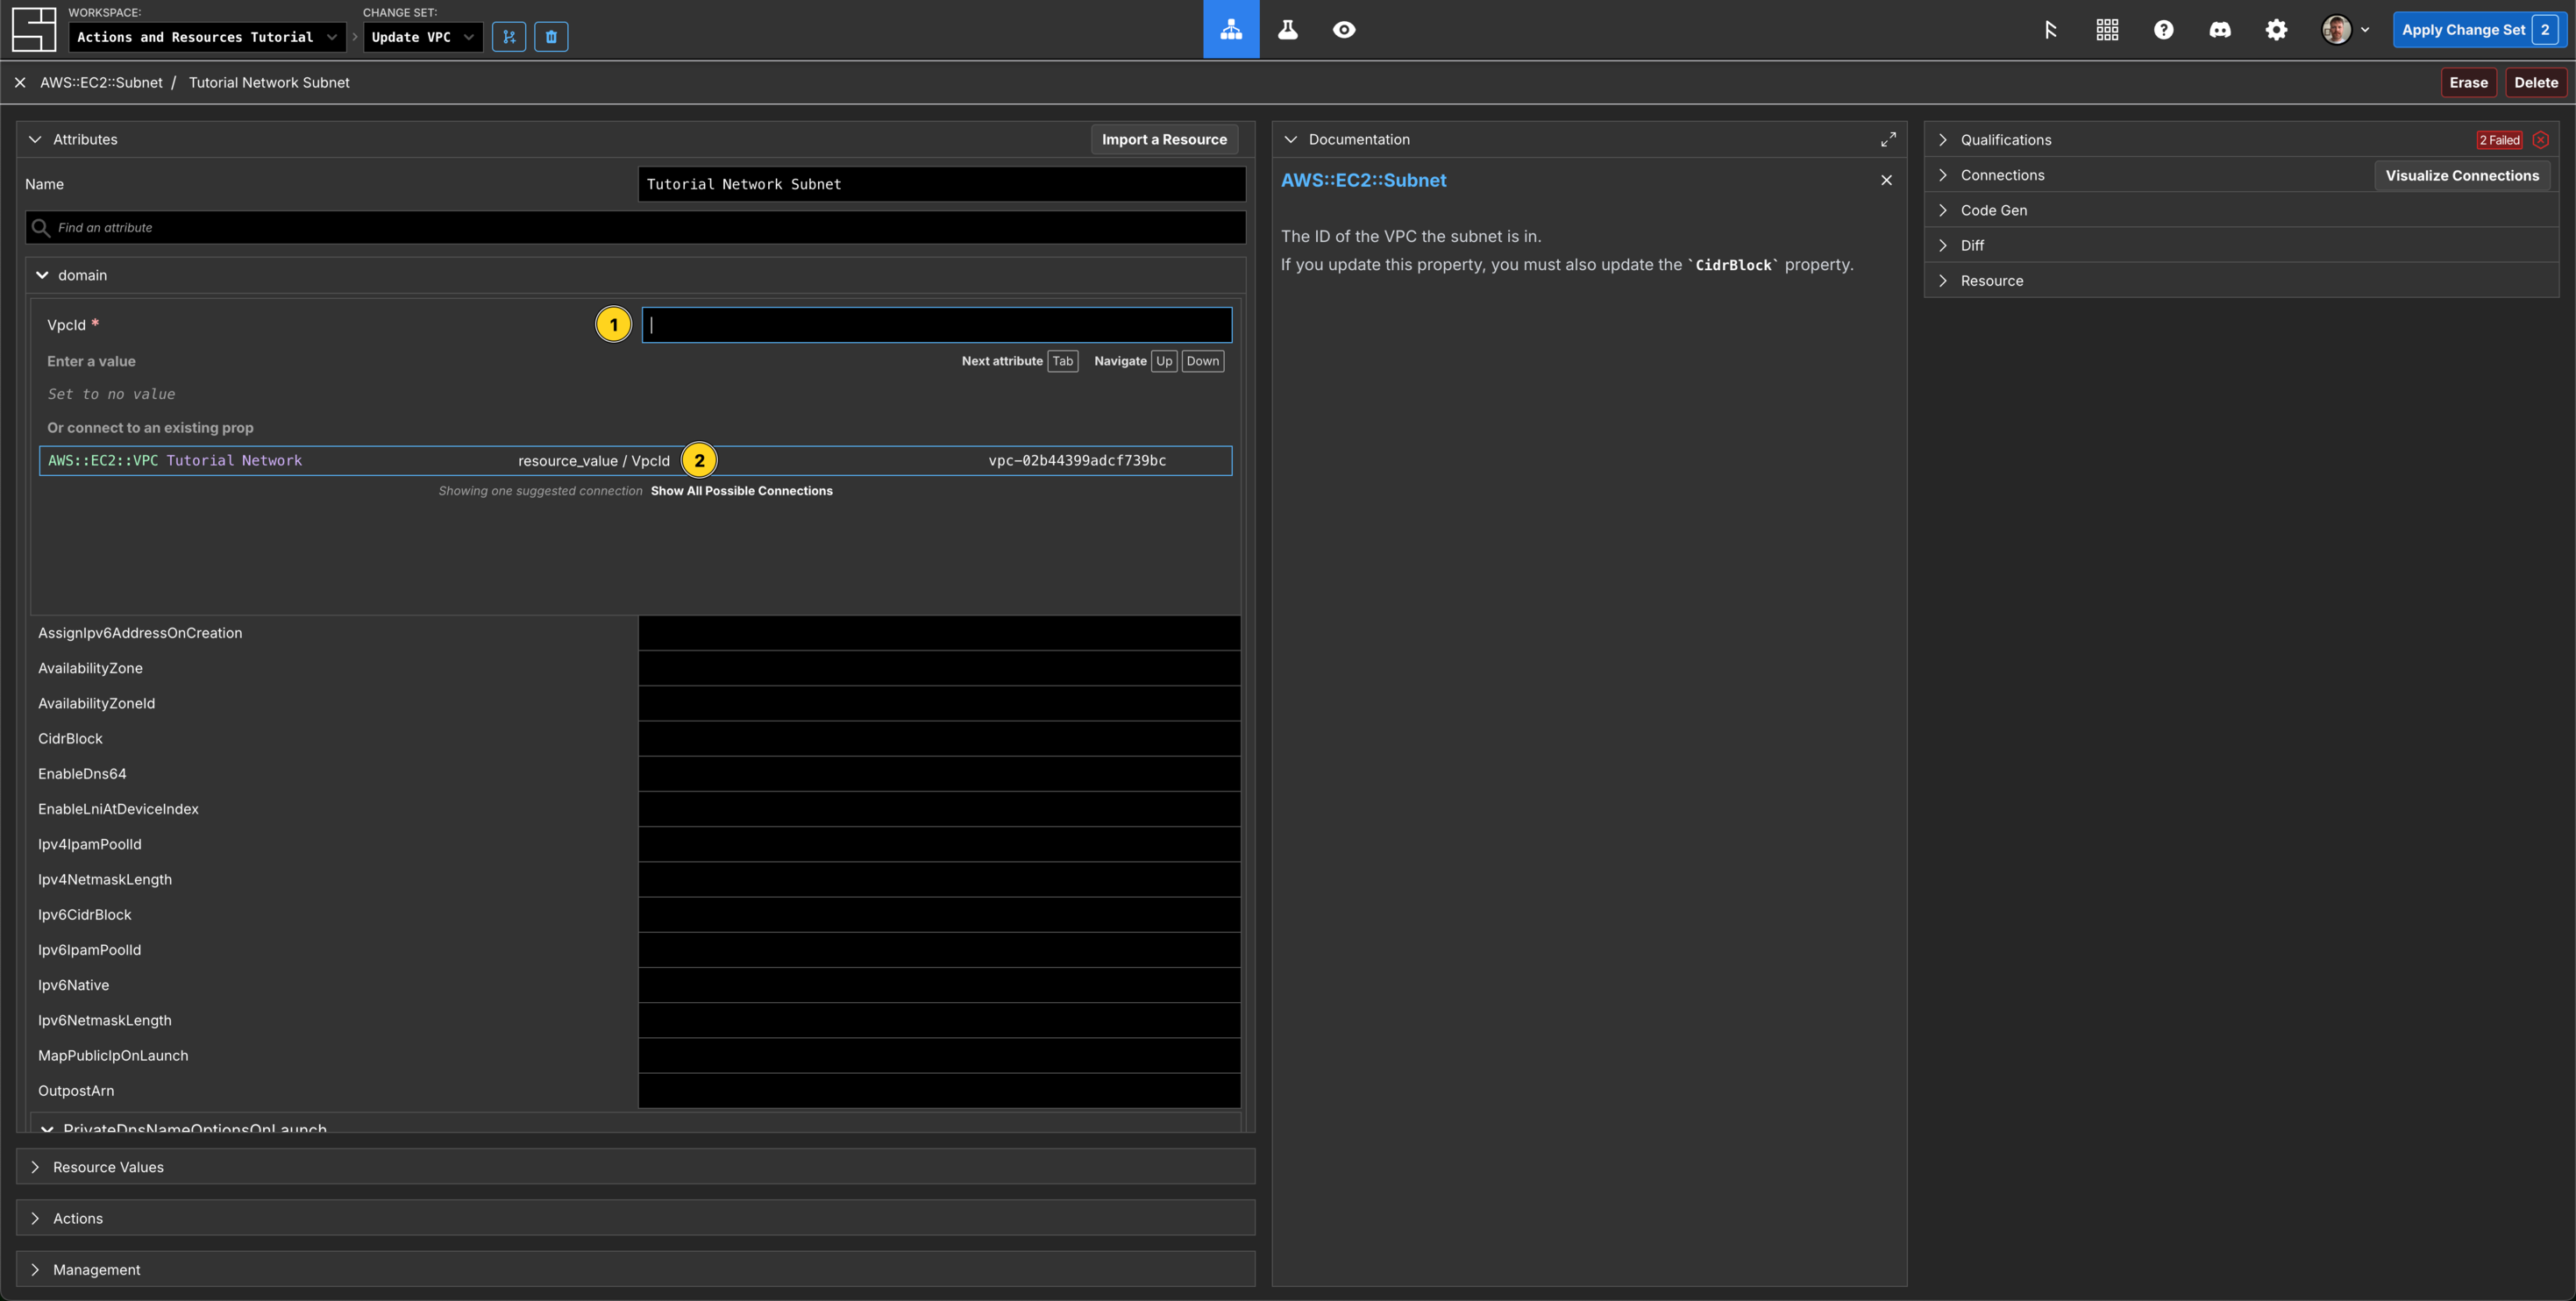The width and height of the screenshot is (2576, 1301).
Task: Click the AWS::EC2::Subnet breadcrumb
Action: pyautogui.click(x=101, y=82)
